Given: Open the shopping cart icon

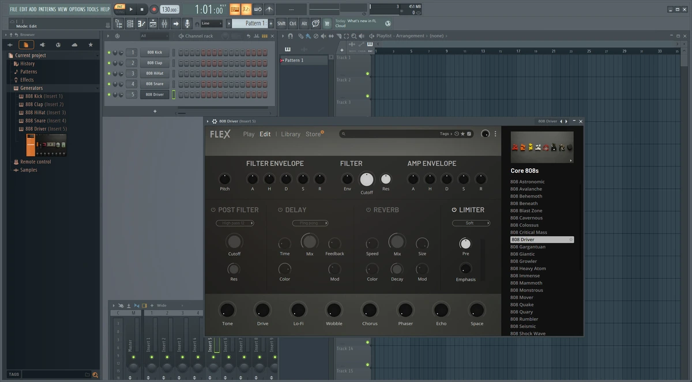Looking at the screenshot, I should pos(327,24).
